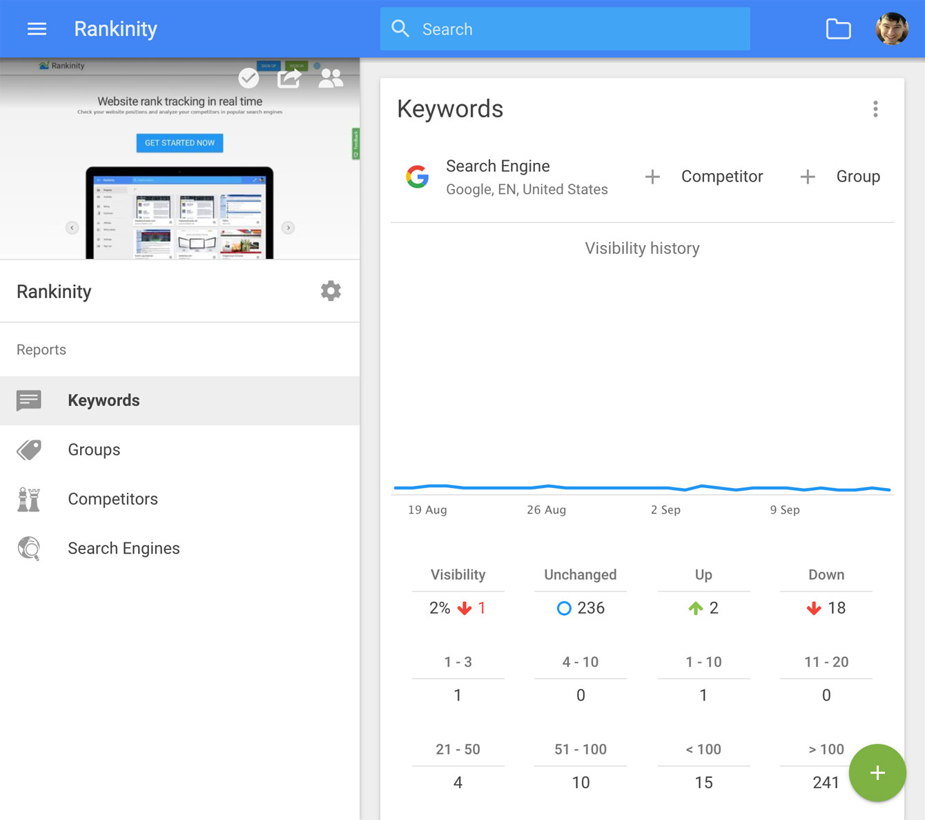This screenshot has width=925, height=820.
Task: Click the Rankinity title in header
Action: pos(115,29)
